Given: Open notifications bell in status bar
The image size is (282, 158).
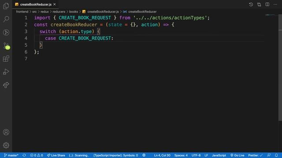Looking at the screenshot, I should pos(276,155).
